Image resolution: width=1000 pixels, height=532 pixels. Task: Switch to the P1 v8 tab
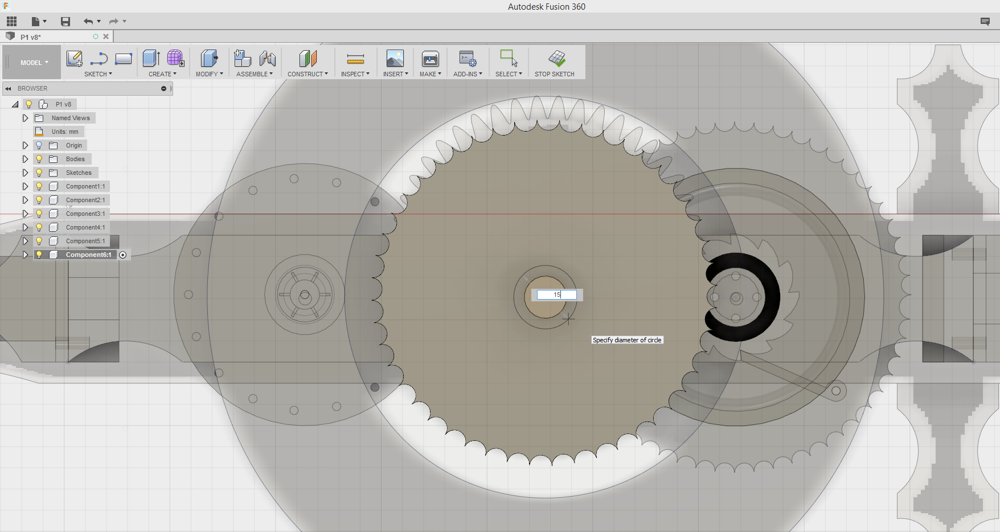[31, 37]
